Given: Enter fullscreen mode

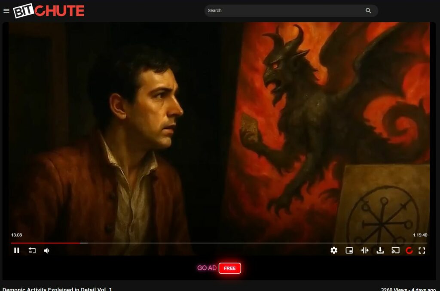Looking at the screenshot, I should [x=422, y=250].
